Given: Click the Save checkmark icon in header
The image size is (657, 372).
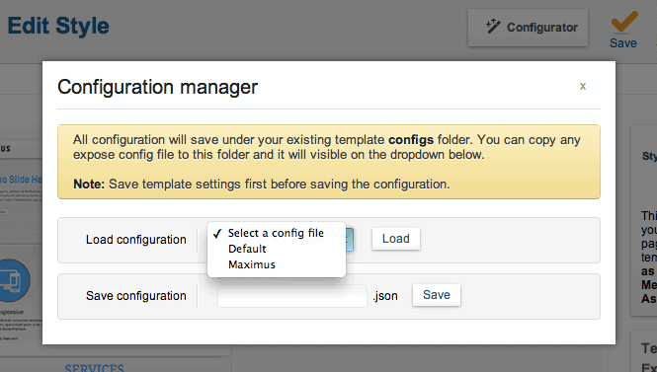Looking at the screenshot, I should (x=623, y=22).
